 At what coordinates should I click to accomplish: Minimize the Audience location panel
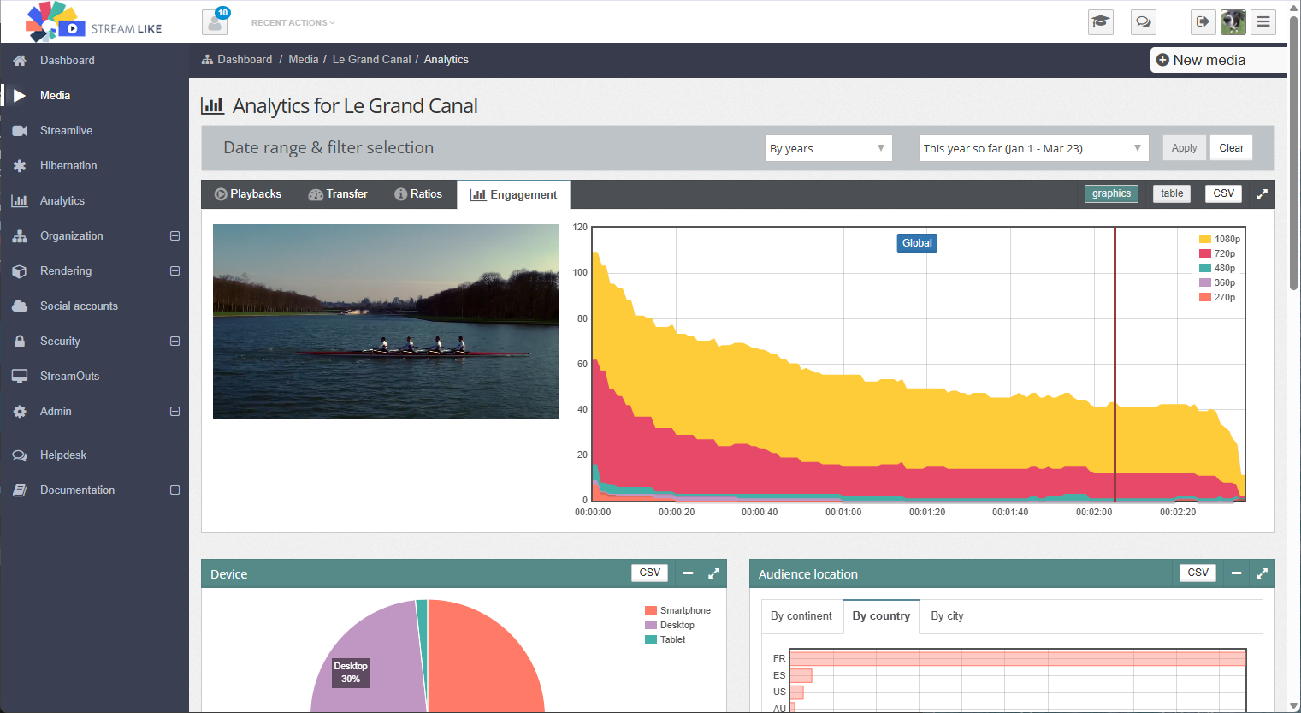coord(1236,573)
